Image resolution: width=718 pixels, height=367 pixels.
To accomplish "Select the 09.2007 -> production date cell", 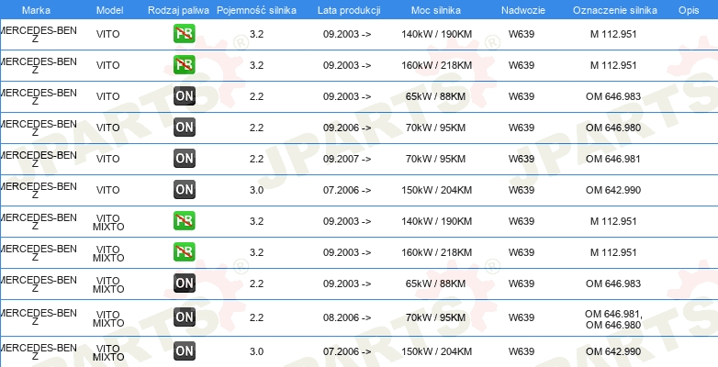I will pos(347,159).
